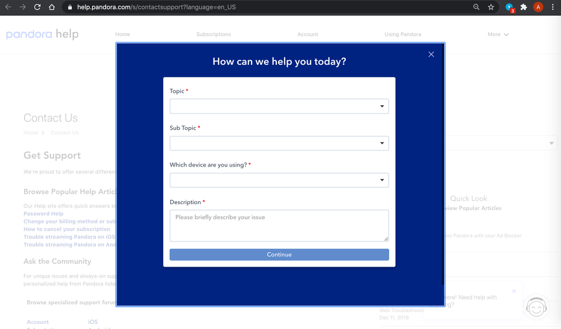Viewport: 561px width, 329px height.
Task: Expand the Sub Topic dropdown
Action: click(x=279, y=143)
